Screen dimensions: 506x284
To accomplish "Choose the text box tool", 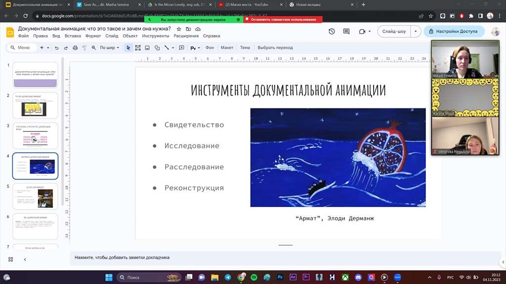I will [x=138, y=48].
